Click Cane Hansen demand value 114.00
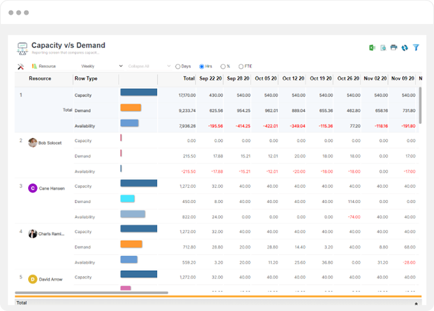Viewport: 434px width, 311px height. tap(354, 202)
